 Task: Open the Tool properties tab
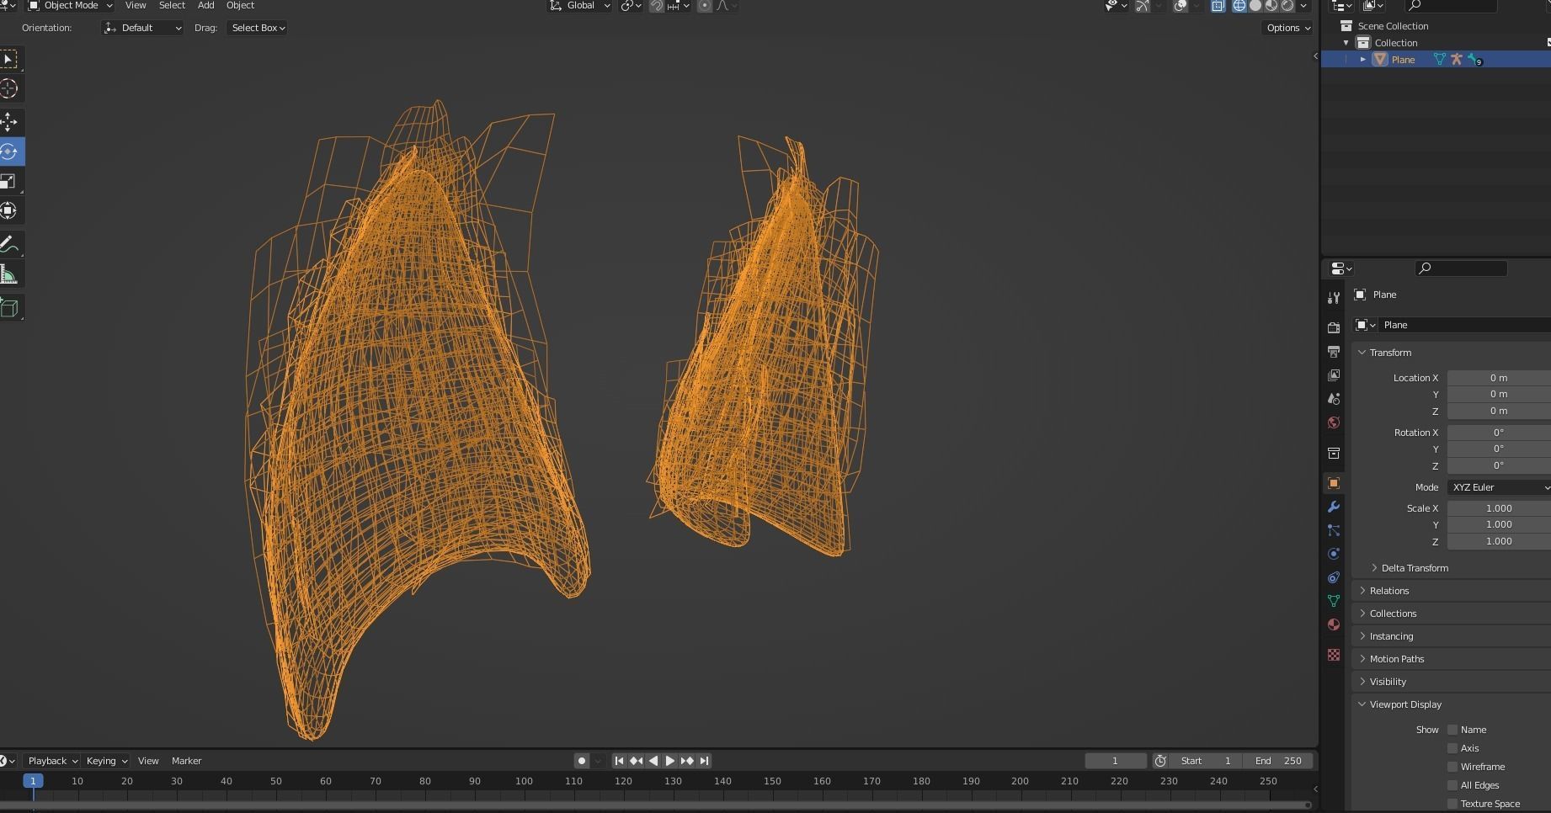tap(1333, 298)
